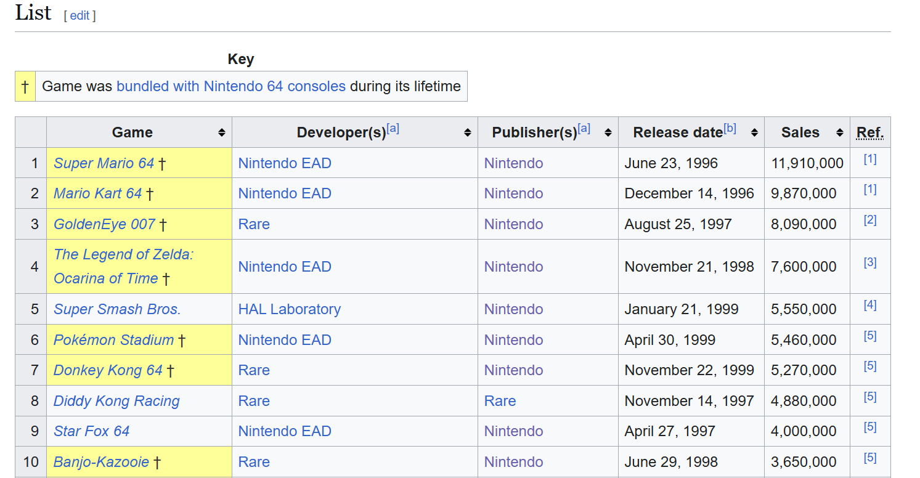This screenshot has height=478, width=920.
Task: Click the release date December 14, 1996
Action: [x=690, y=193]
